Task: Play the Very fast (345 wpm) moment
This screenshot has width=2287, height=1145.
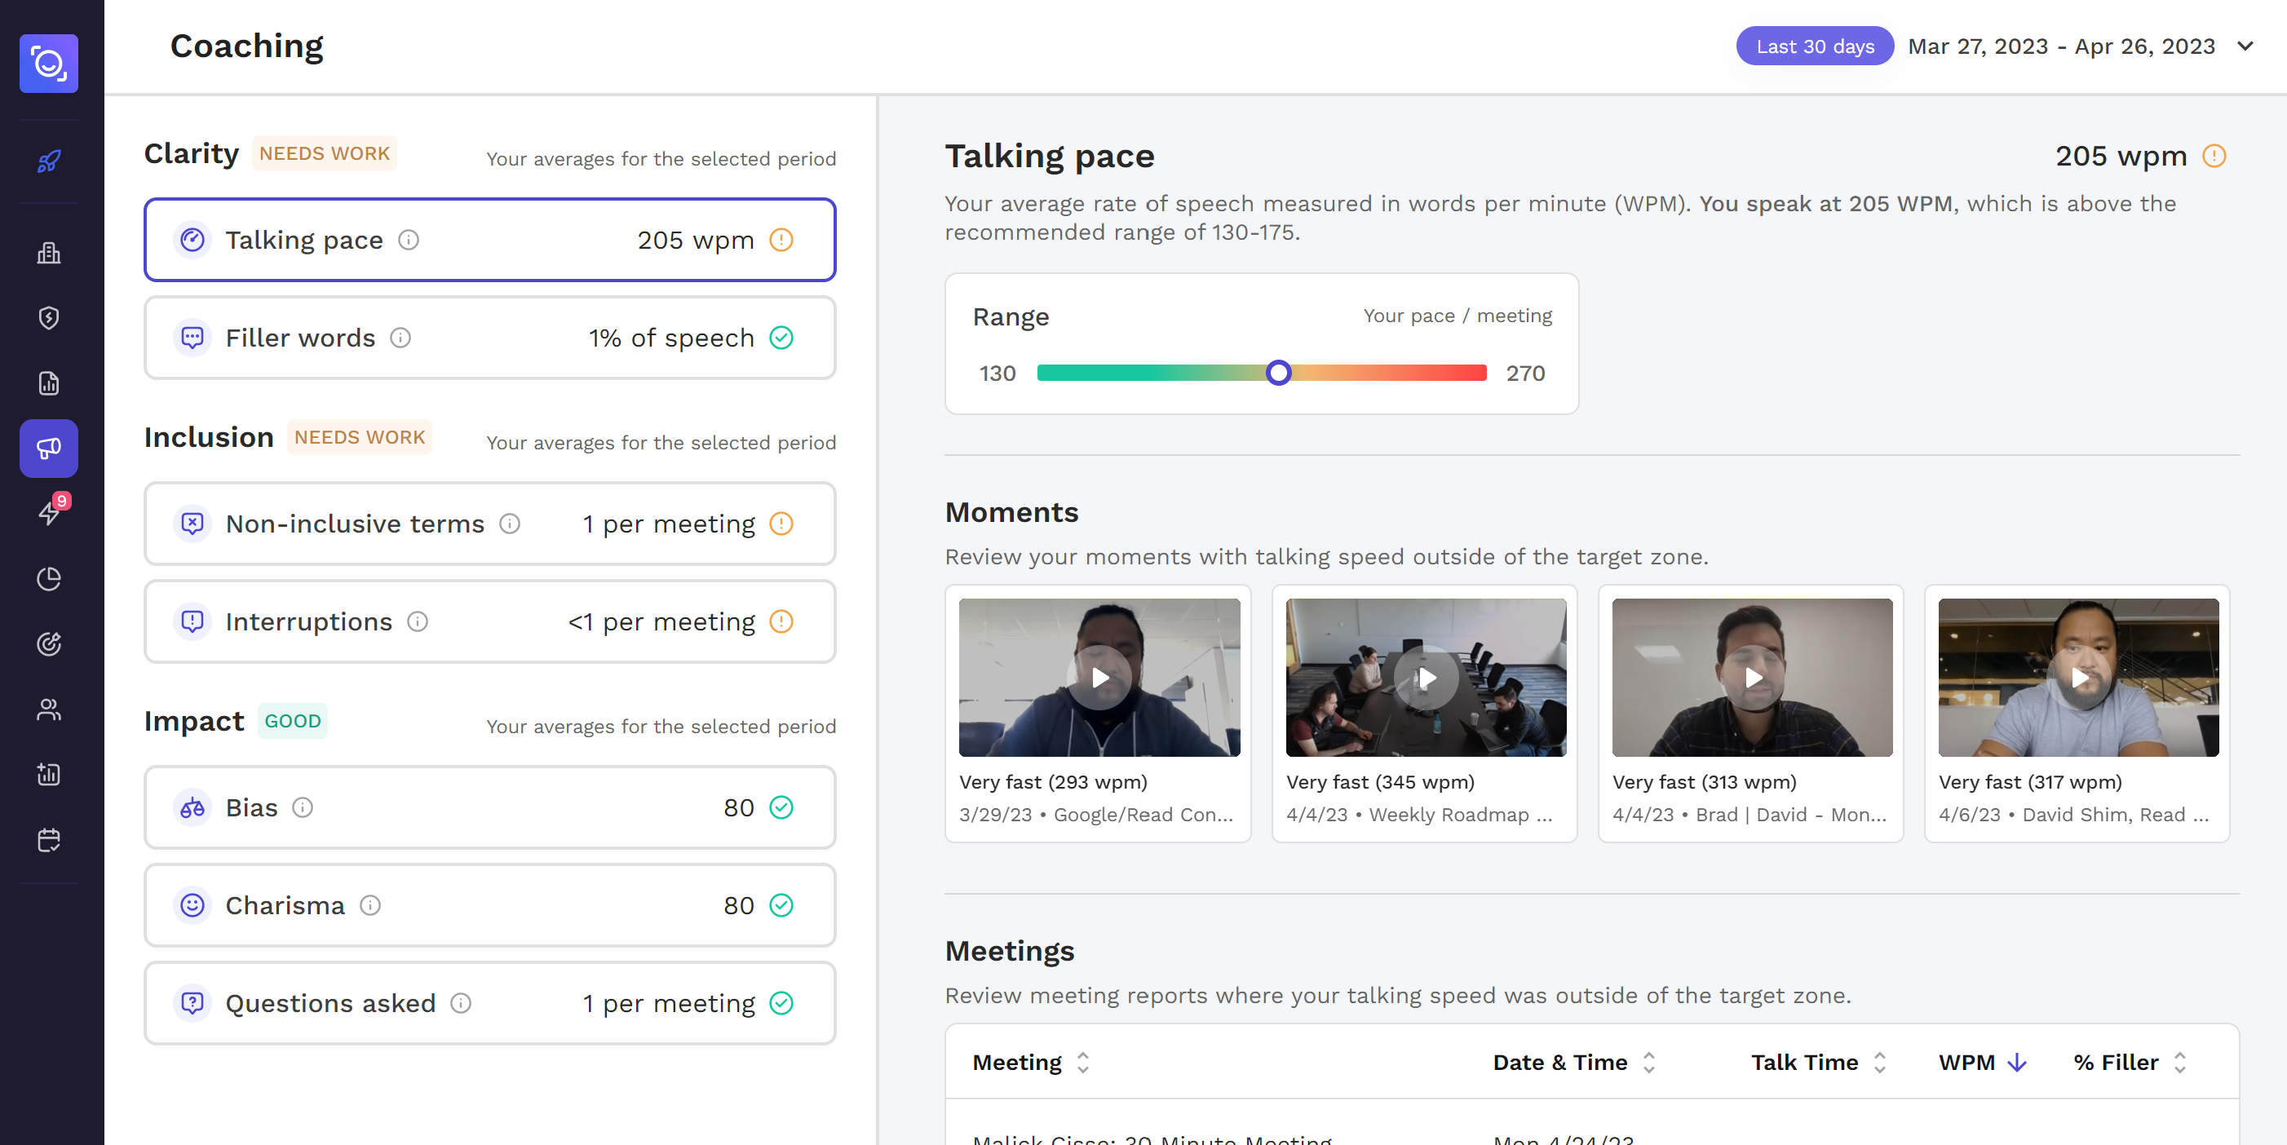Action: (x=1426, y=677)
